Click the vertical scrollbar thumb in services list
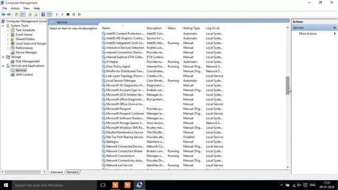 287,85
